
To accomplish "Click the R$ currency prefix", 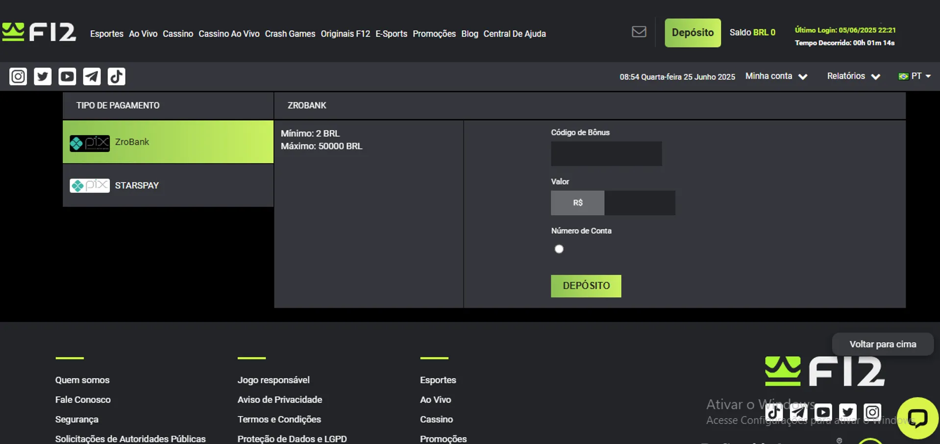I will click(578, 203).
